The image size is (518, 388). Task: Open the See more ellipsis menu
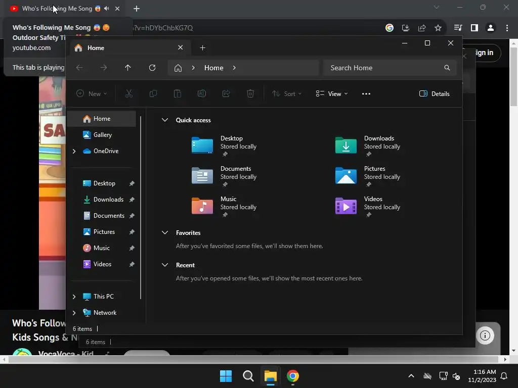tap(366, 93)
